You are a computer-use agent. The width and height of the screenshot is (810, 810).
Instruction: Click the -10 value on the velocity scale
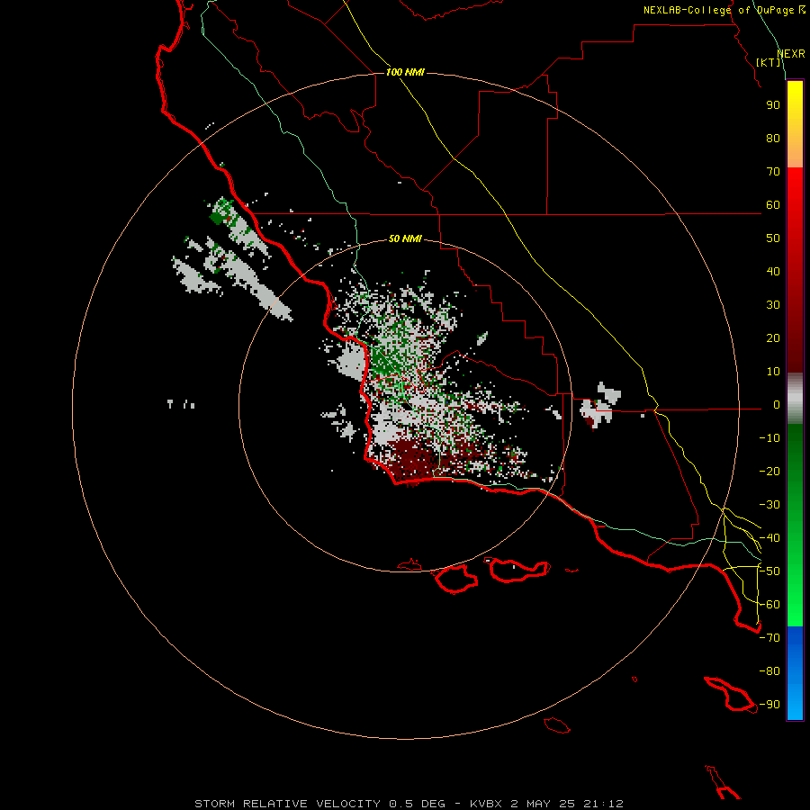[x=769, y=438]
